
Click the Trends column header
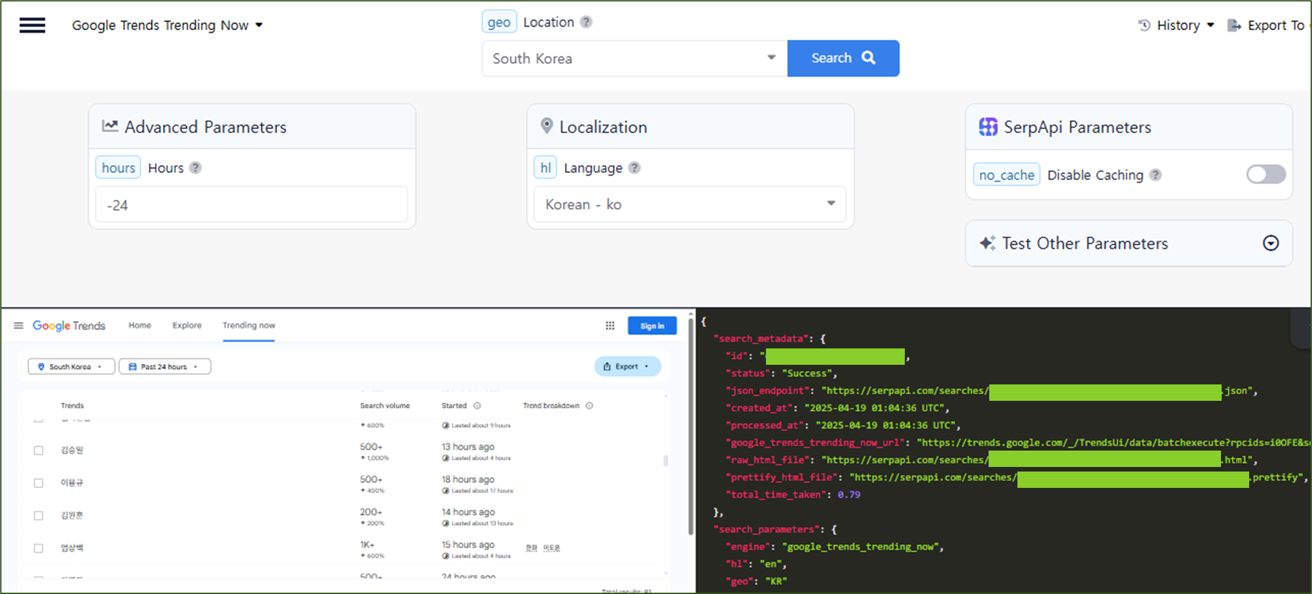pyautogui.click(x=73, y=406)
